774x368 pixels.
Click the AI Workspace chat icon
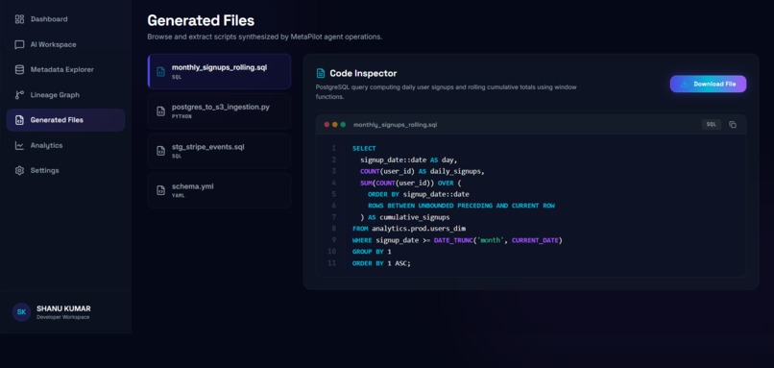[19, 45]
